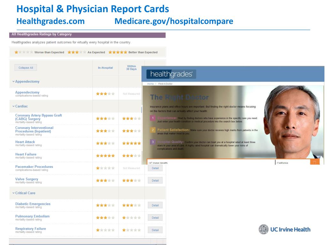The image size is (327, 245).
Task: Open the Coronary Artery Bypass Graft link
Action: [39, 117]
